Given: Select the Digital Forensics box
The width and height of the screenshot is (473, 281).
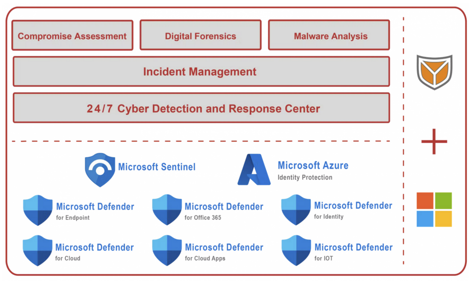Looking at the screenshot, I should pyautogui.click(x=201, y=35).
